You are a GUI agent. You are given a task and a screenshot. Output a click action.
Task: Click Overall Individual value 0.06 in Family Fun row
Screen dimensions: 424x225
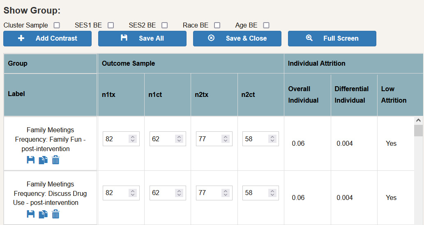coord(298,143)
